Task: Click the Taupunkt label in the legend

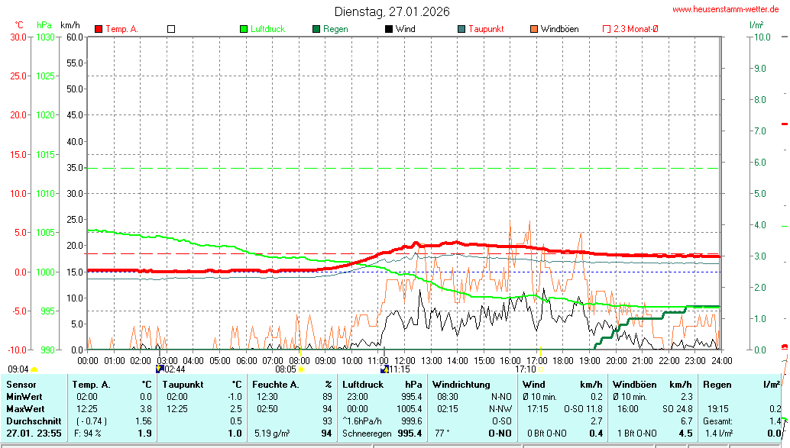Action: pos(486,29)
